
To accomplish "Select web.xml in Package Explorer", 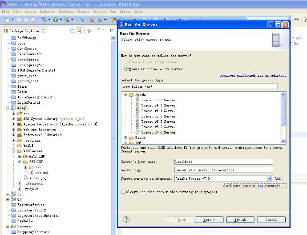I will (42, 173).
